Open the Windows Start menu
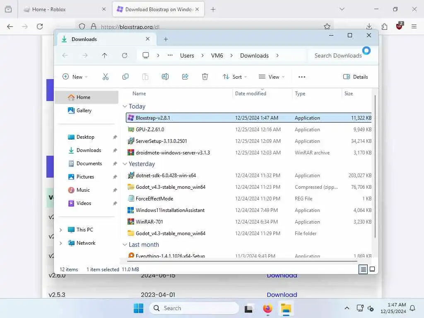The width and height of the screenshot is (424, 318). [x=138, y=308]
